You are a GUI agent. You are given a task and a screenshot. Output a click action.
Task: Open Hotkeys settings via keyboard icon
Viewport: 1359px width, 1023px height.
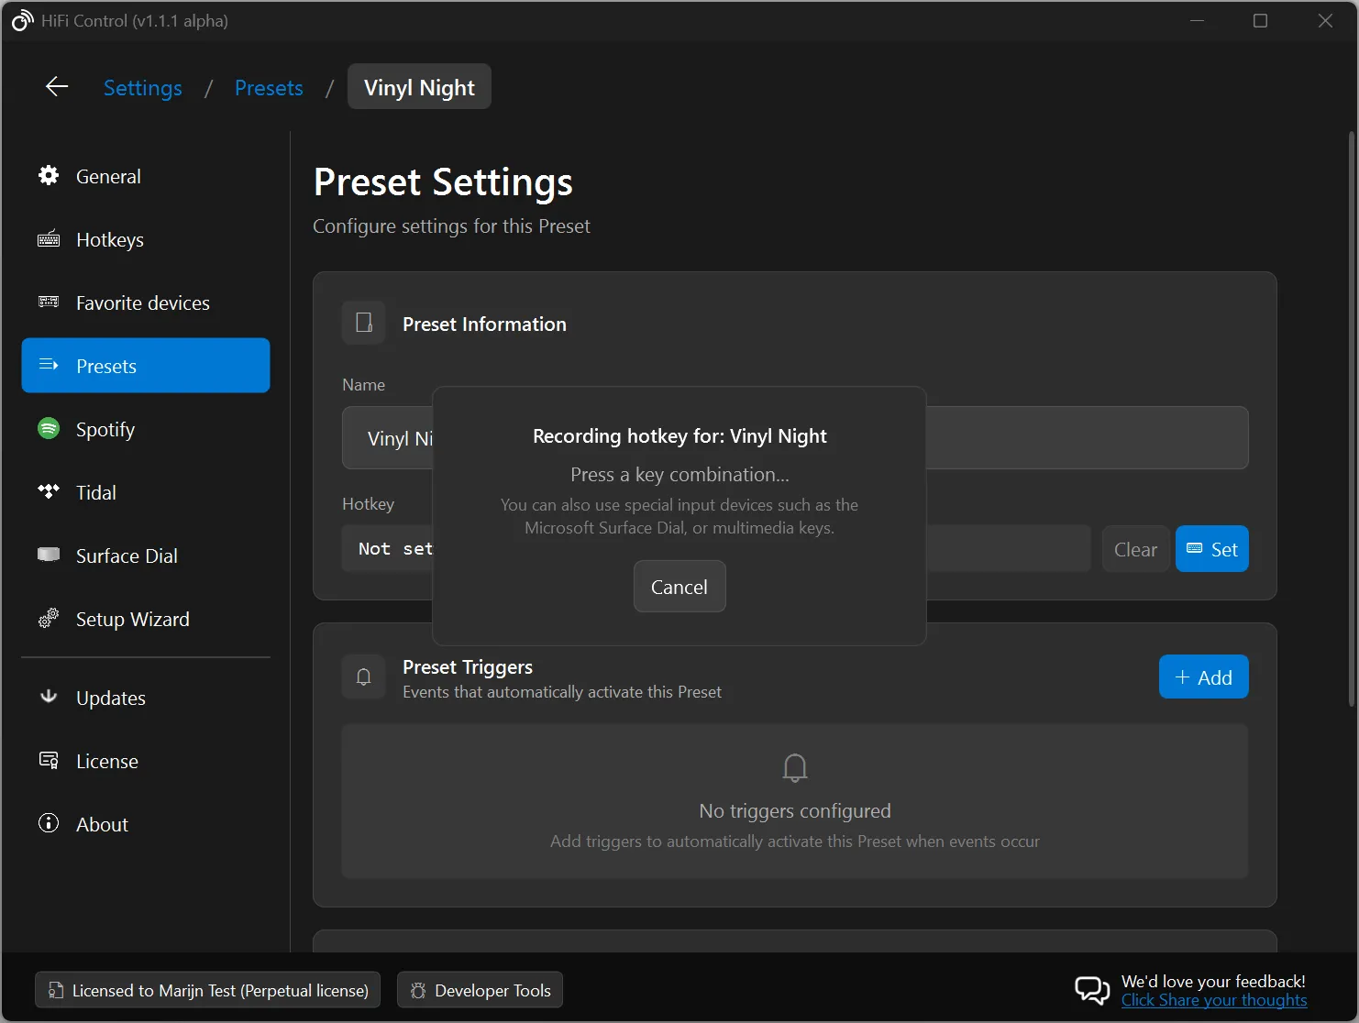pyautogui.click(x=48, y=238)
